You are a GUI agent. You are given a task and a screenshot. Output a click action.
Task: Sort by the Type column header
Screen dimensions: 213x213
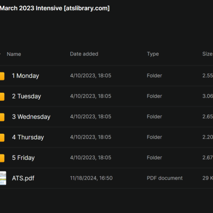tap(153, 54)
